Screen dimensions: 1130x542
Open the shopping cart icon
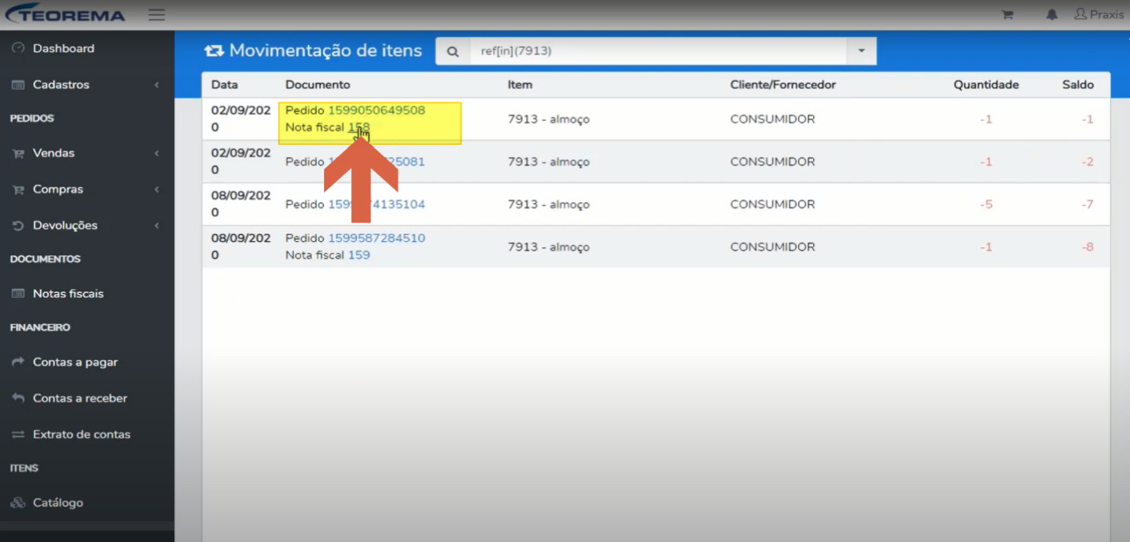[x=1008, y=15]
